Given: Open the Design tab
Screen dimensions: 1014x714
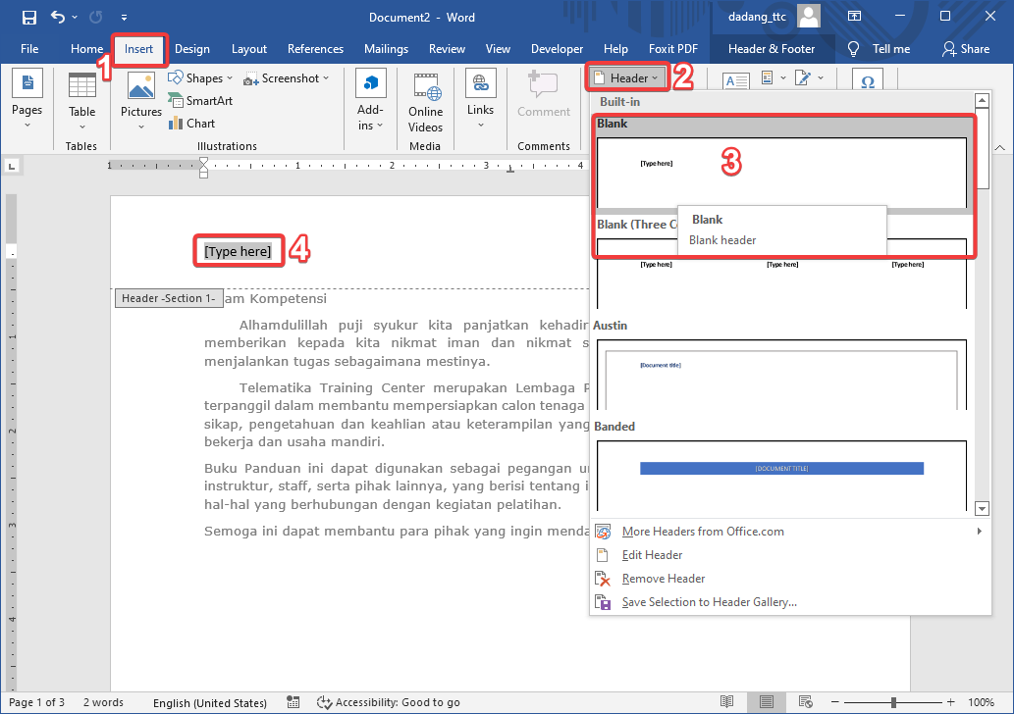Looking at the screenshot, I should click(192, 49).
